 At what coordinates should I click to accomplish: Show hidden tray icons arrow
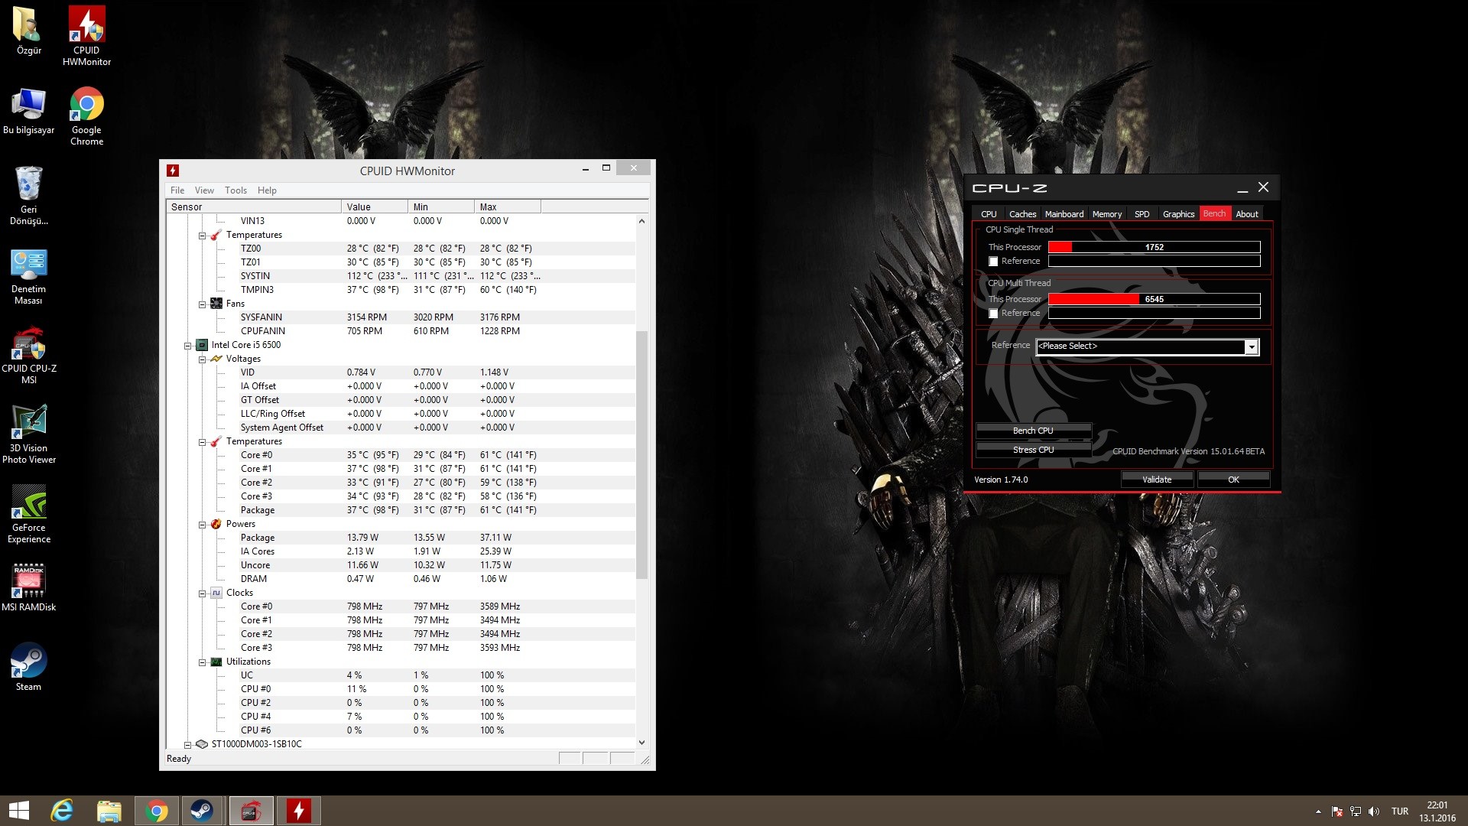pos(1318,811)
